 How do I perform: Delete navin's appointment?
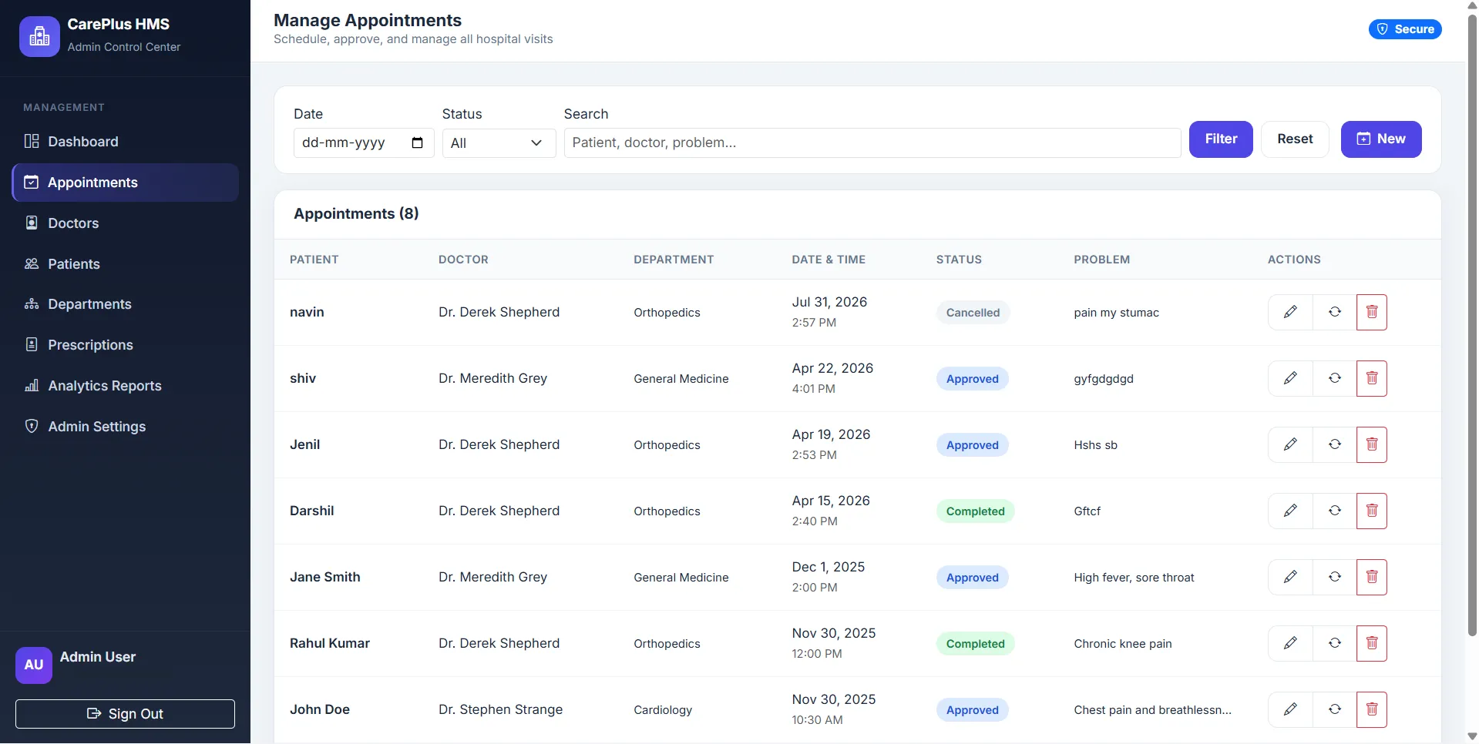pyautogui.click(x=1372, y=312)
